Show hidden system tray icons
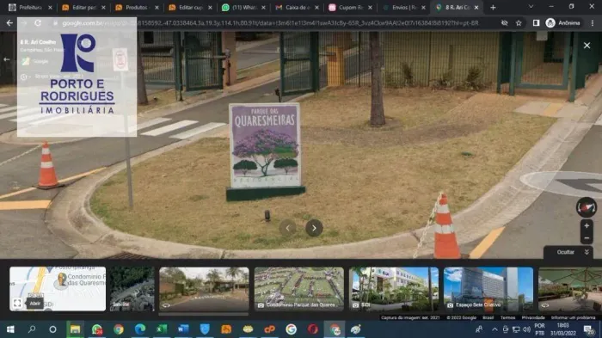Image resolution: width=602 pixels, height=338 pixels. click(494, 329)
